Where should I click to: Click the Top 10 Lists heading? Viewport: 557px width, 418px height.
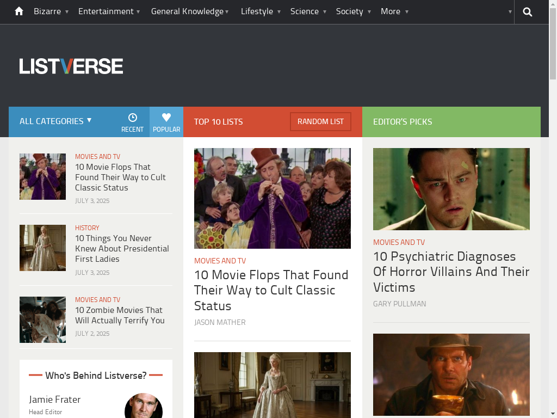pyautogui.click(x=219, y=121)
